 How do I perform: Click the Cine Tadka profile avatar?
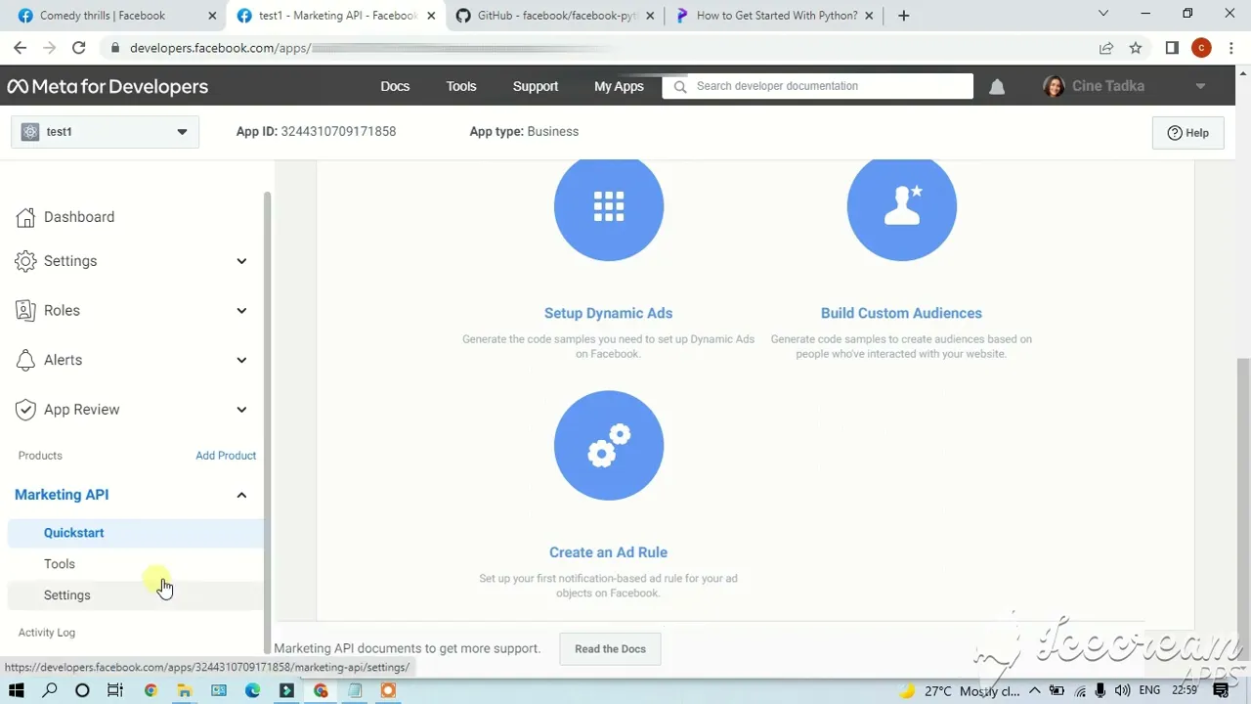pyautogui.click(x=1054, y=86)
